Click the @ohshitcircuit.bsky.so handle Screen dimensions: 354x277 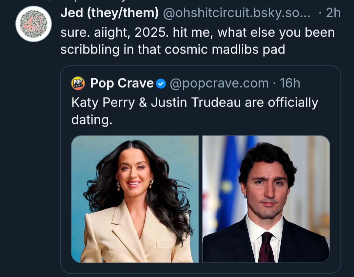[x=236, y=13]
